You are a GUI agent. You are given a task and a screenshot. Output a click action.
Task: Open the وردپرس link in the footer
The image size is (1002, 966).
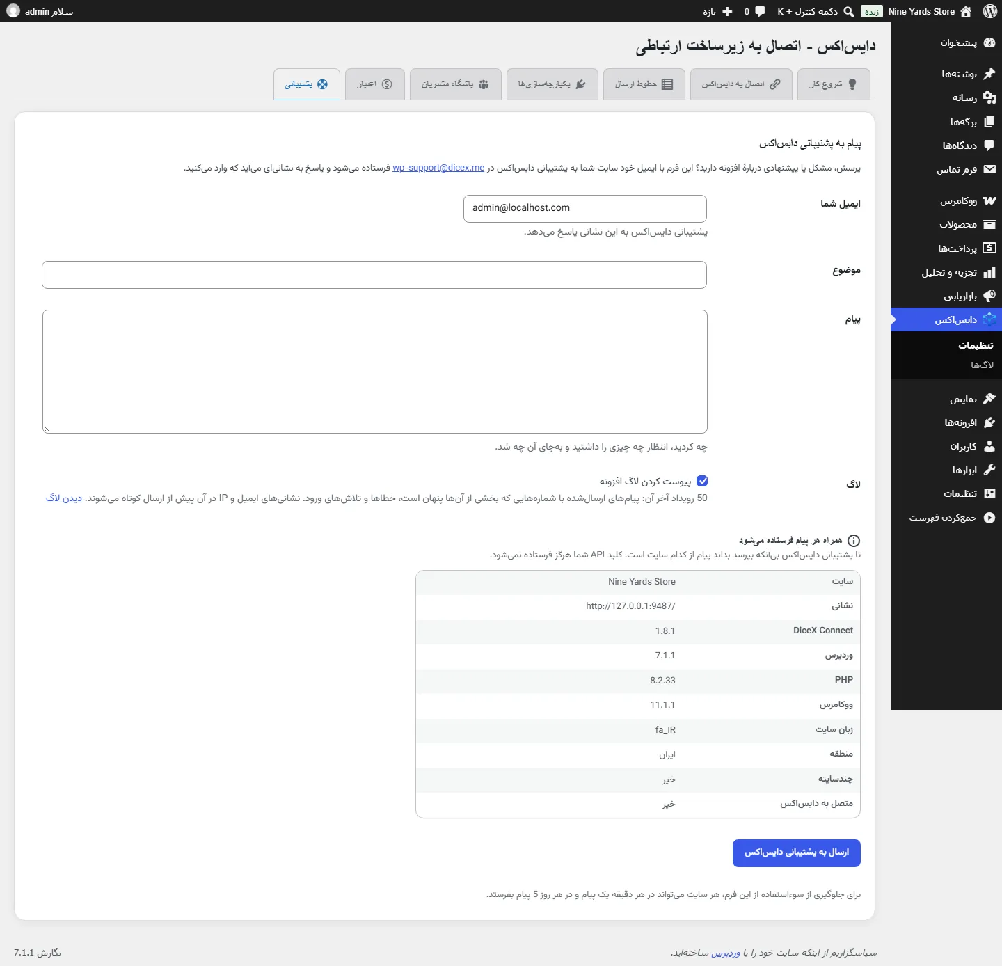coord(726,953)
